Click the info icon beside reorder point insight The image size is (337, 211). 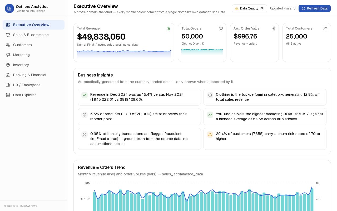(x=85, y=115)
